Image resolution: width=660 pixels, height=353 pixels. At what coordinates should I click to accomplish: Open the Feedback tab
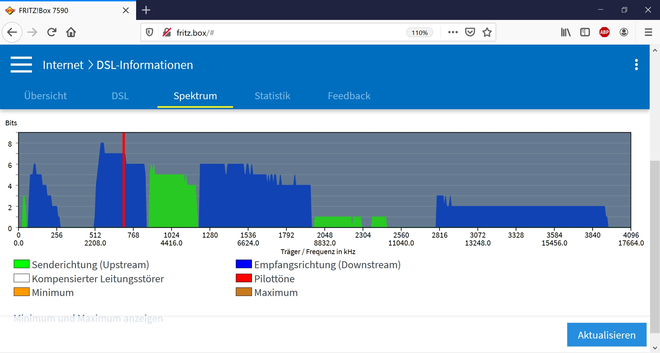(x=349, y=96)
